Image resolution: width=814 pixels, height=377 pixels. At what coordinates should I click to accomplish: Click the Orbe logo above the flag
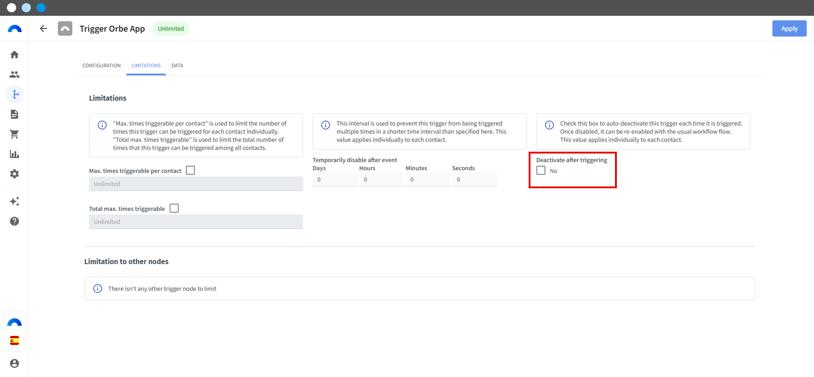(14, 322)
